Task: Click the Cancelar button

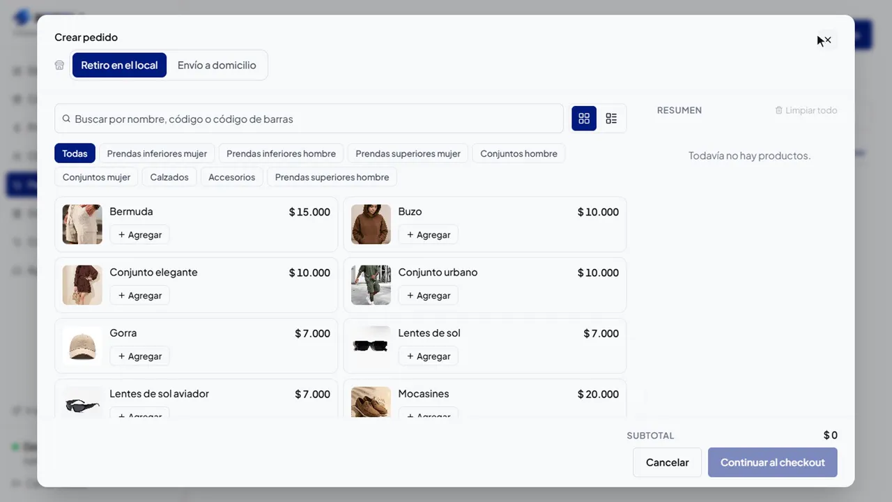Action: point(667,462)
